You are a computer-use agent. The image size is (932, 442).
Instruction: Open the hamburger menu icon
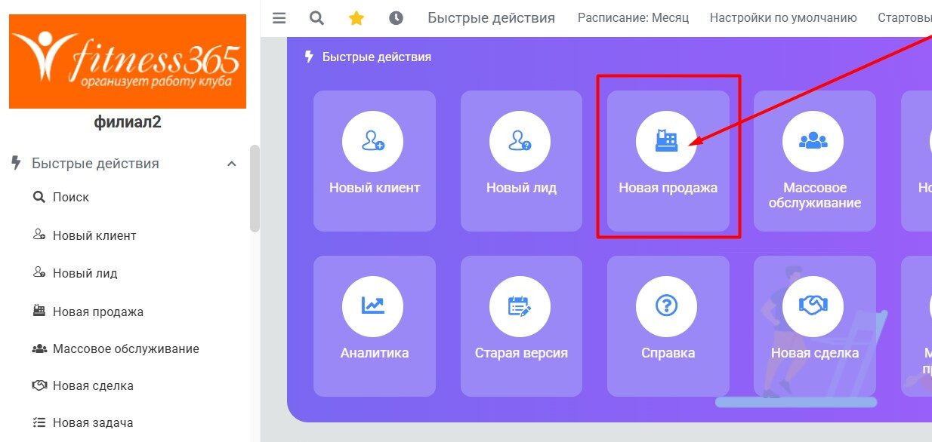pyautogui.click(x=279, y=18)
